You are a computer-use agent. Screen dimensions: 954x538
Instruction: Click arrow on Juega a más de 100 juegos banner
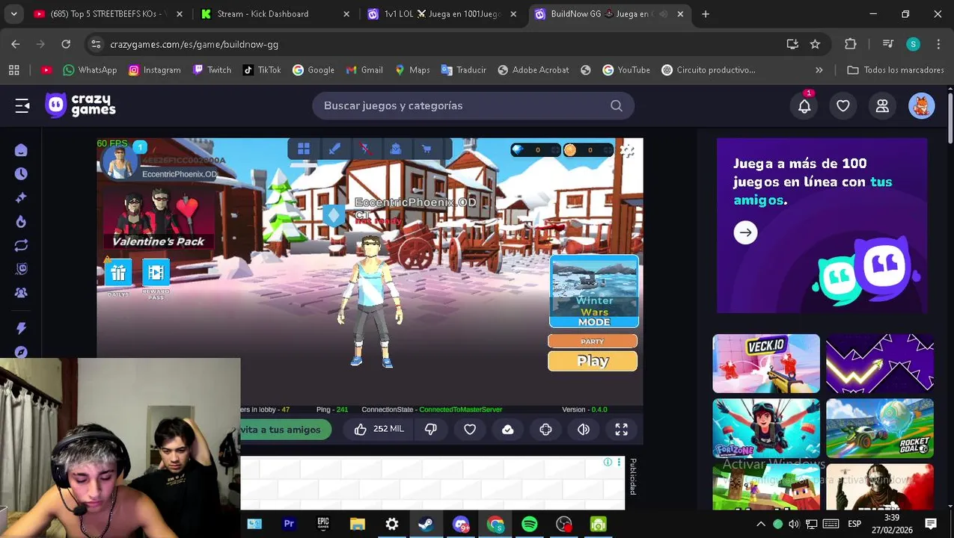click(745, 232)
